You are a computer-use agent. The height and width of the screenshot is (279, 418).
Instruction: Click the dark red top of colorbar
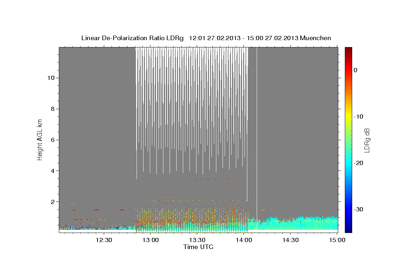click(348, 50)
